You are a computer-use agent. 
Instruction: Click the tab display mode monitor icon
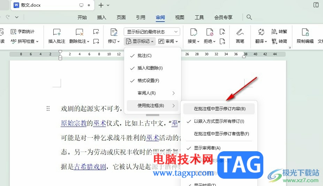pyautogui.click(x=82, y=5)
